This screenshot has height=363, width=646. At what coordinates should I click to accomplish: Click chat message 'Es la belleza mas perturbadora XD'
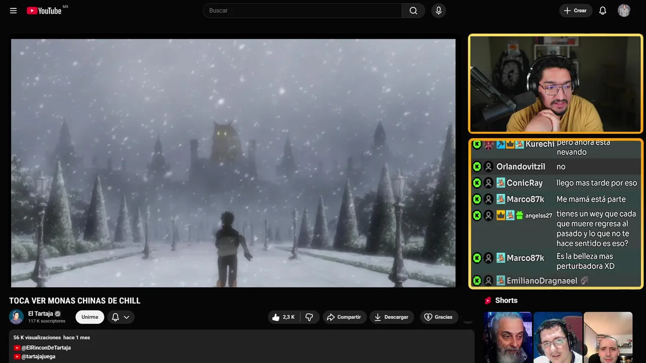[585, 261]
